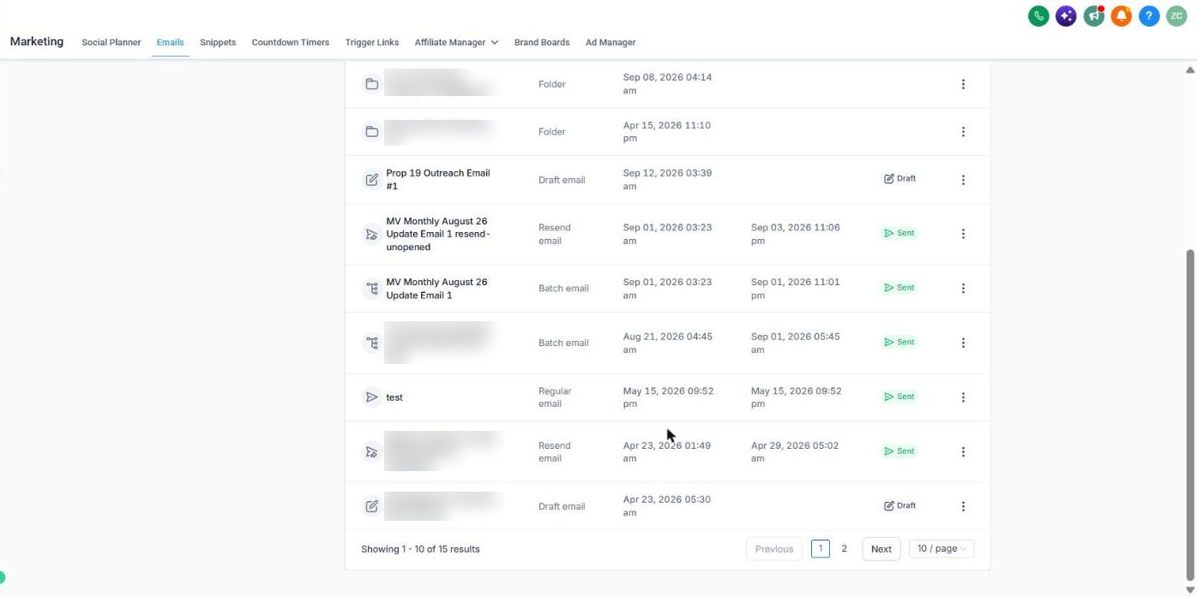Click the folder icon dated Sep 08, 2026

[x=371, y=84]
